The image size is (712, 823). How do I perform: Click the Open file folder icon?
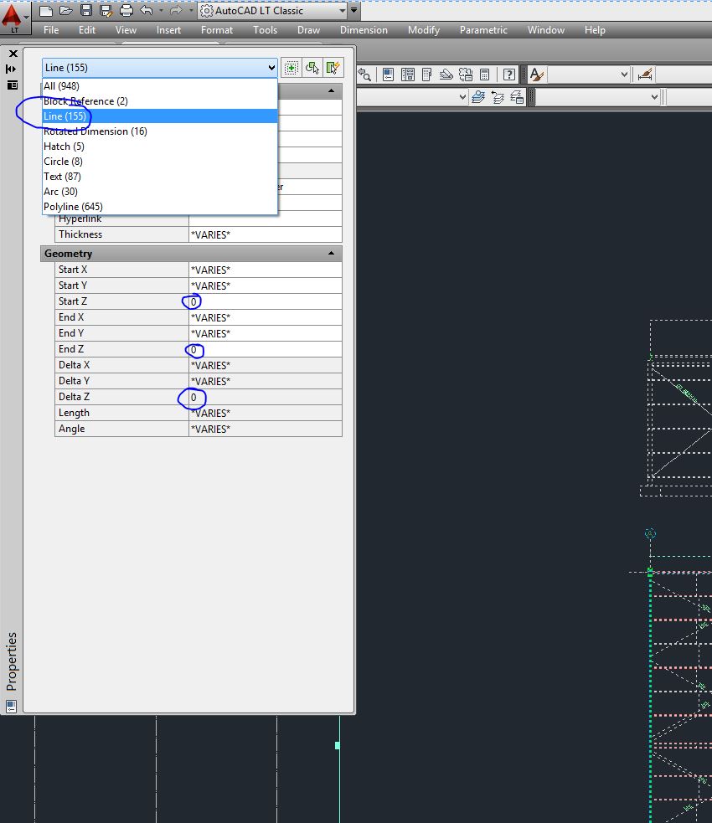tap(65, 11)
